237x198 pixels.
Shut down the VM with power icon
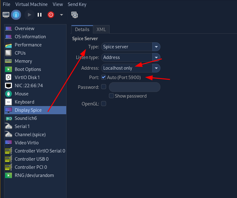[51, 15]
